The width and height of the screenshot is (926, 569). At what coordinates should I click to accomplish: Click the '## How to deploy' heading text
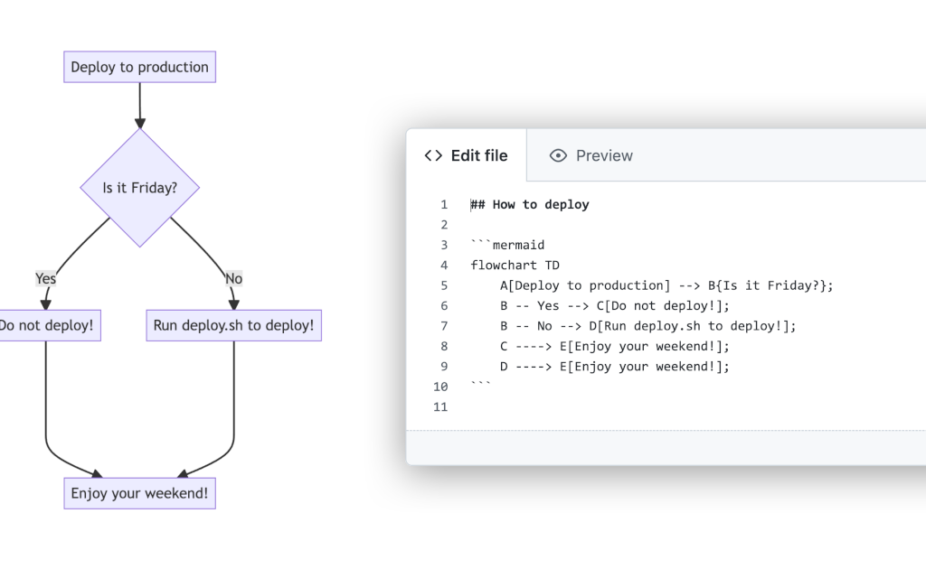click(530, 204)
